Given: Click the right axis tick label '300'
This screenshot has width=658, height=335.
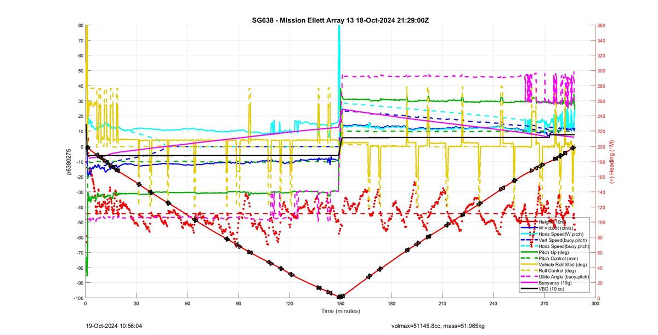Looking at the screenshot, I should 602,71.
